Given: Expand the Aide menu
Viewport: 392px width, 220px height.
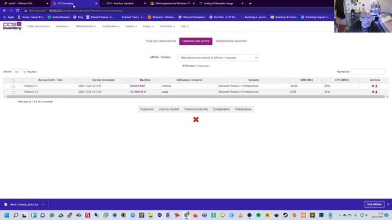Looking at the screenshot, I should click(184, 26).
